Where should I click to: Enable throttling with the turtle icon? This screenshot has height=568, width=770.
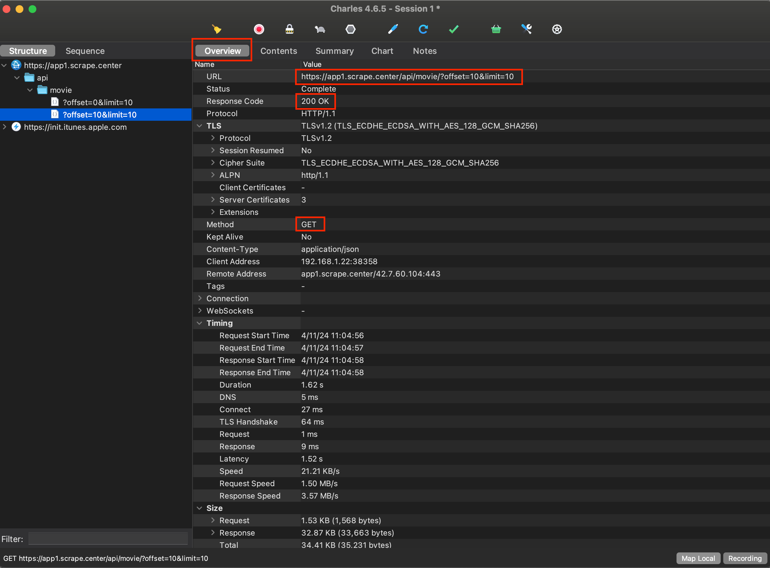tap(320, 29)
